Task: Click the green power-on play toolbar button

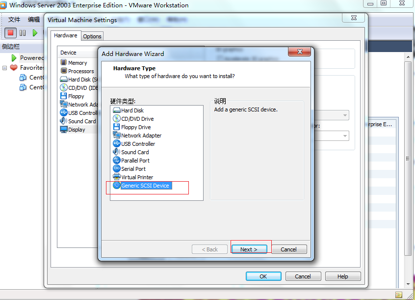Action: 35,33
